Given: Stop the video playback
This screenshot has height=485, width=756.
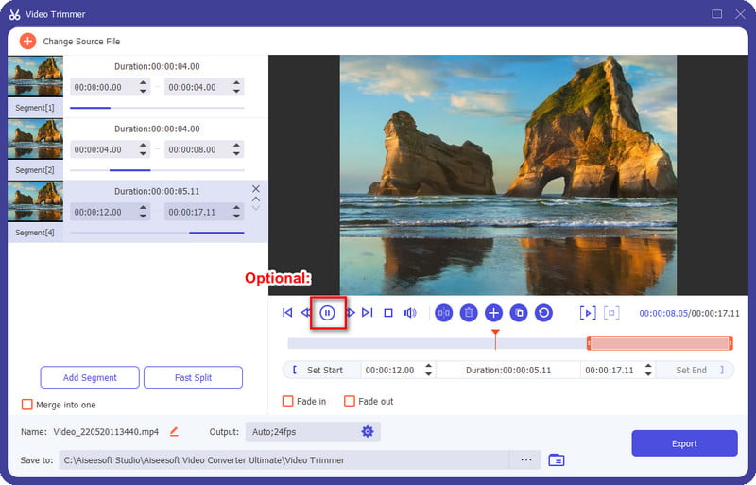Looking at the screenshot, I should pos(388,313).
